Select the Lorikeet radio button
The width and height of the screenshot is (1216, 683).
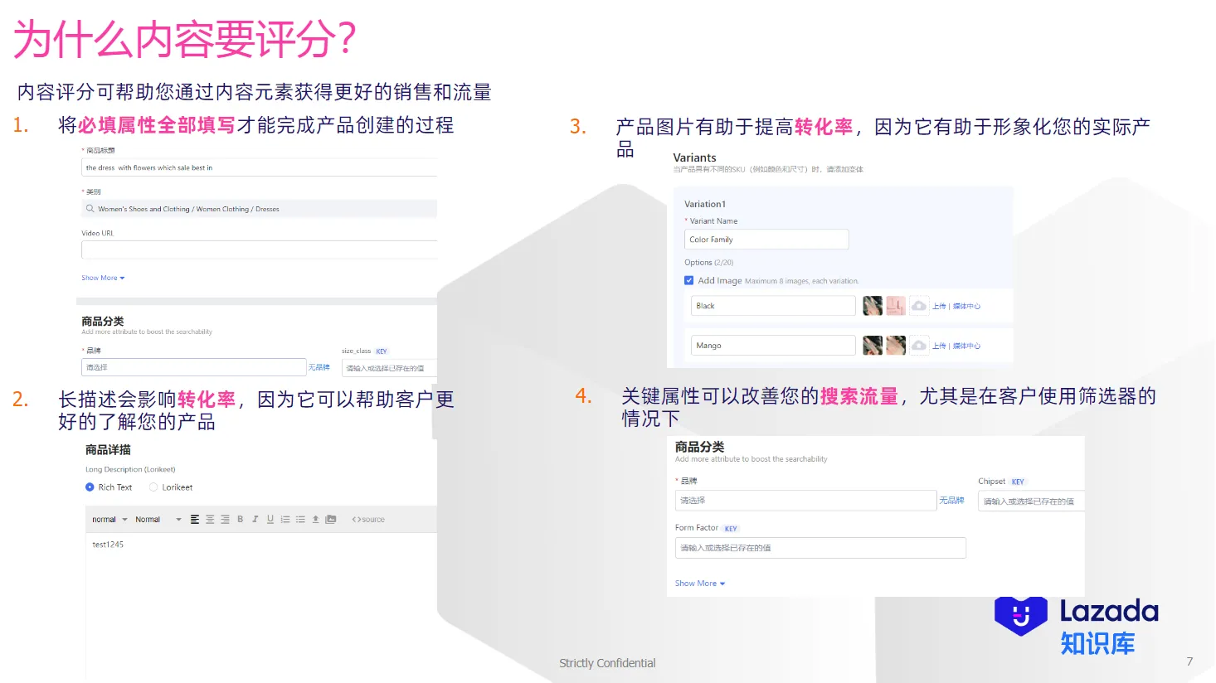[153, 487]
